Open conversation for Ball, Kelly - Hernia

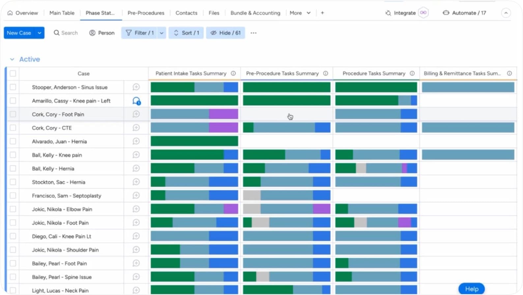(x=136, y=168)
